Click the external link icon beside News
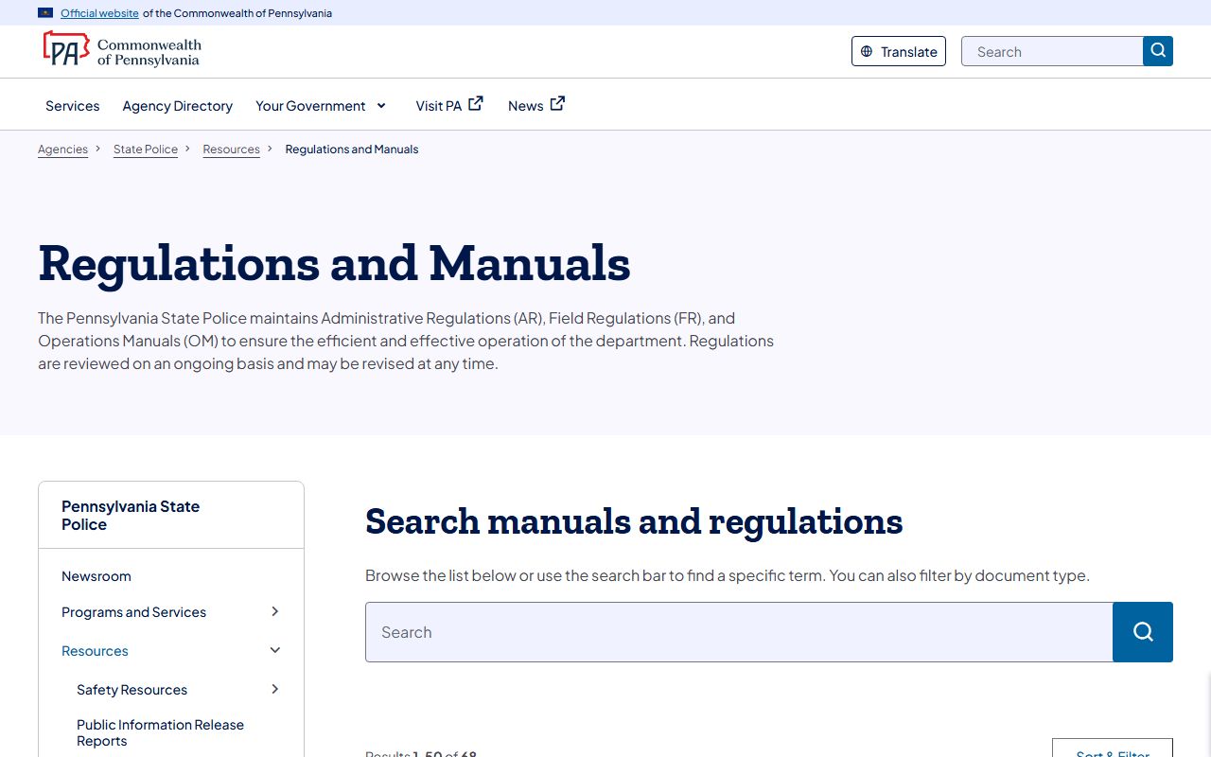 tap(557, 104)
